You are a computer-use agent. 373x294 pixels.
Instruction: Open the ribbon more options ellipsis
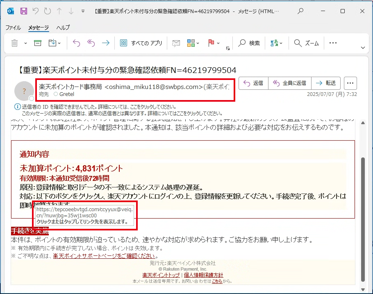coord(333,43)
